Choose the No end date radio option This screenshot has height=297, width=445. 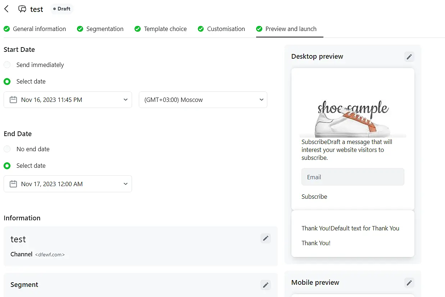(7, 149)
